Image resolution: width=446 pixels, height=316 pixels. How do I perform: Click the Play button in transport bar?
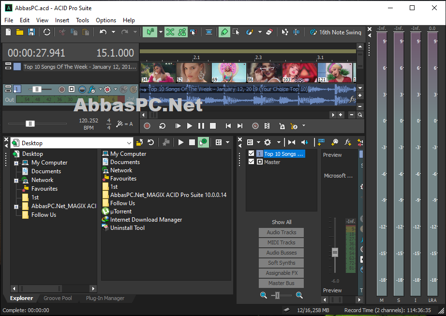(x=190, y=126)
